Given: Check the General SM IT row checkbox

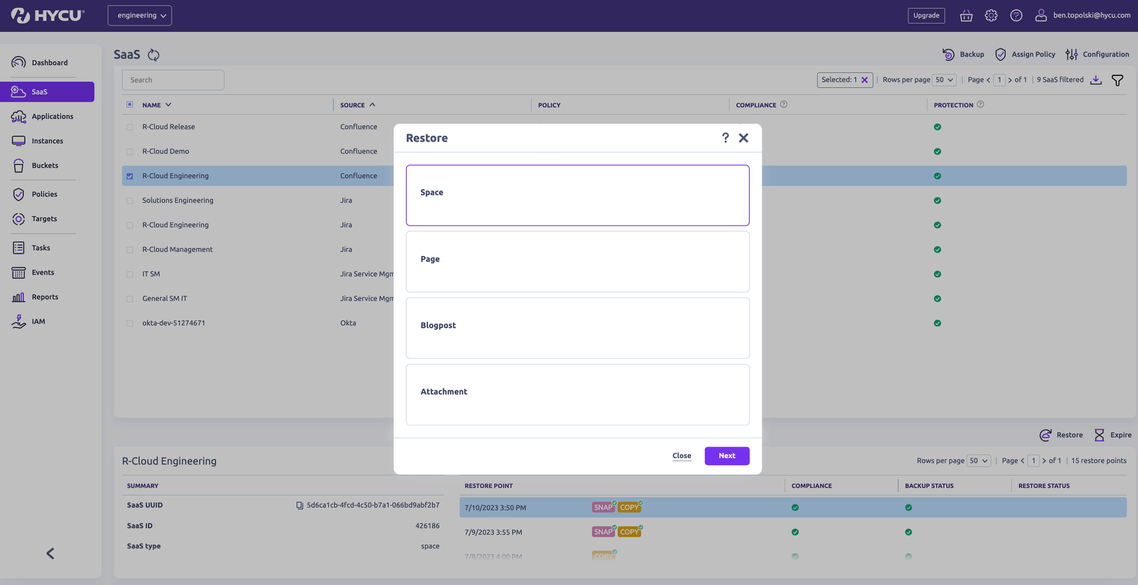Looking at the screenshot, I should 129,299.
